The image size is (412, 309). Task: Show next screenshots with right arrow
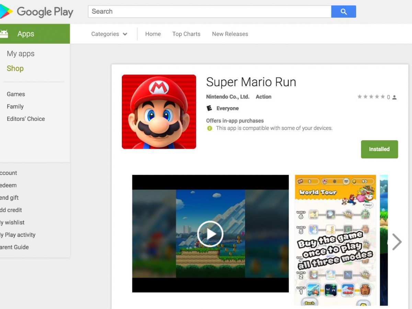pos(397,242)
